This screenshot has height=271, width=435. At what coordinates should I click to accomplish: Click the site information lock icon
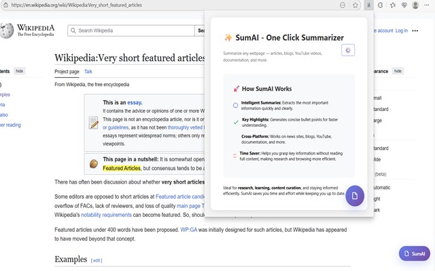(5, 5)
